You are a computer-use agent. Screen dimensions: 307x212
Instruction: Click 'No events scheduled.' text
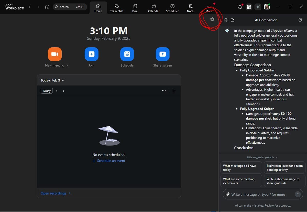point(109,155)
